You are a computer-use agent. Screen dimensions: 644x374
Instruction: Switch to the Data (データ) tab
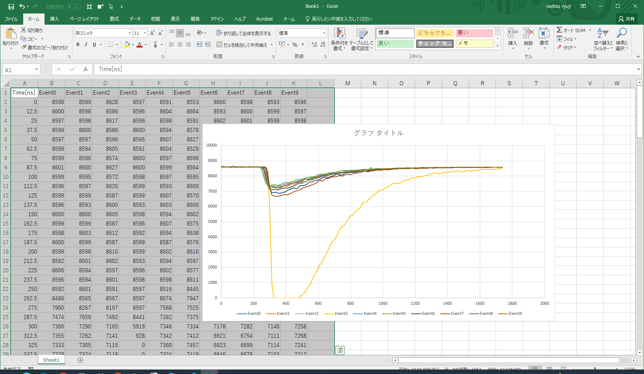click(x=135, y=19)
